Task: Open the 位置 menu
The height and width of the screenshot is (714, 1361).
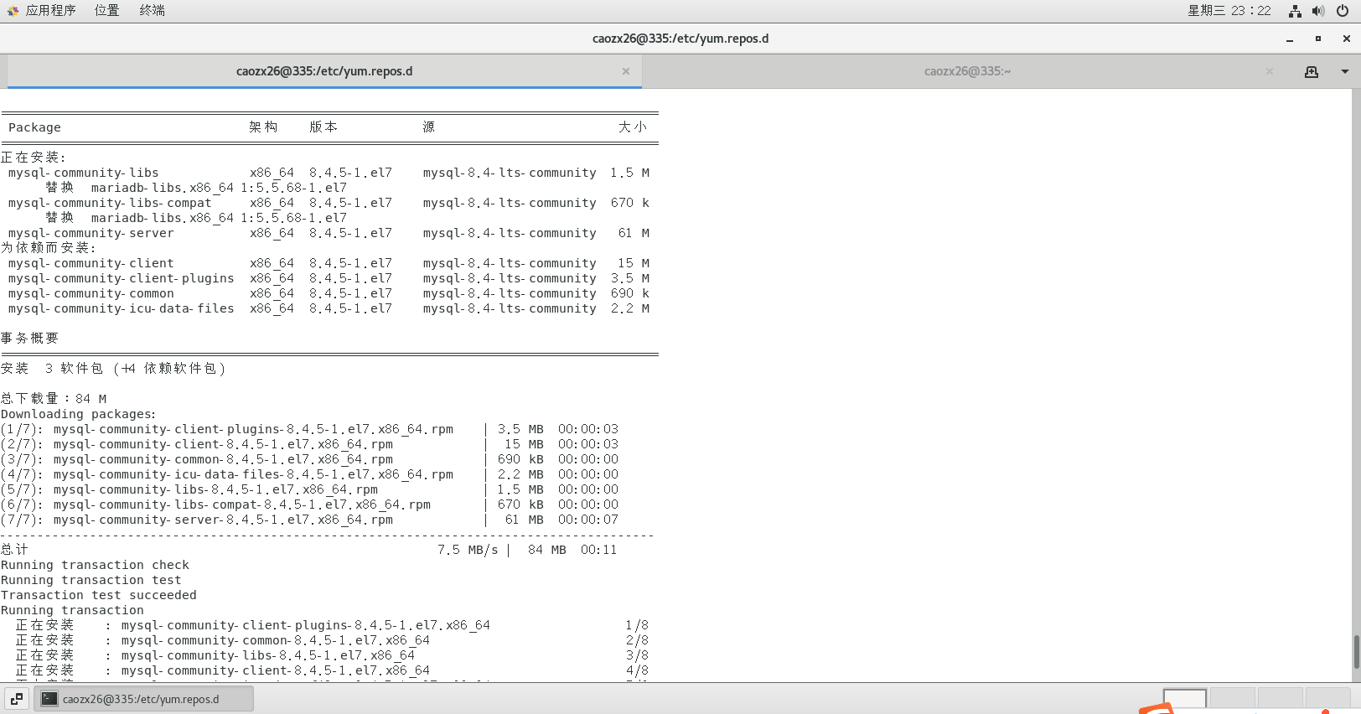Action: pos(106,10)
